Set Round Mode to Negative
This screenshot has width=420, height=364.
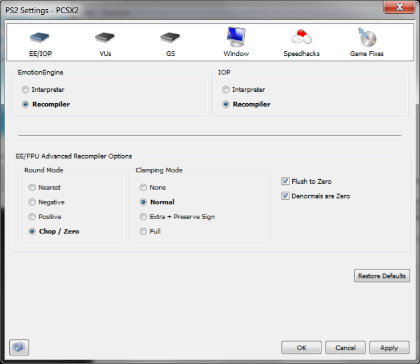pyautogui.click(x=32, y=202)
